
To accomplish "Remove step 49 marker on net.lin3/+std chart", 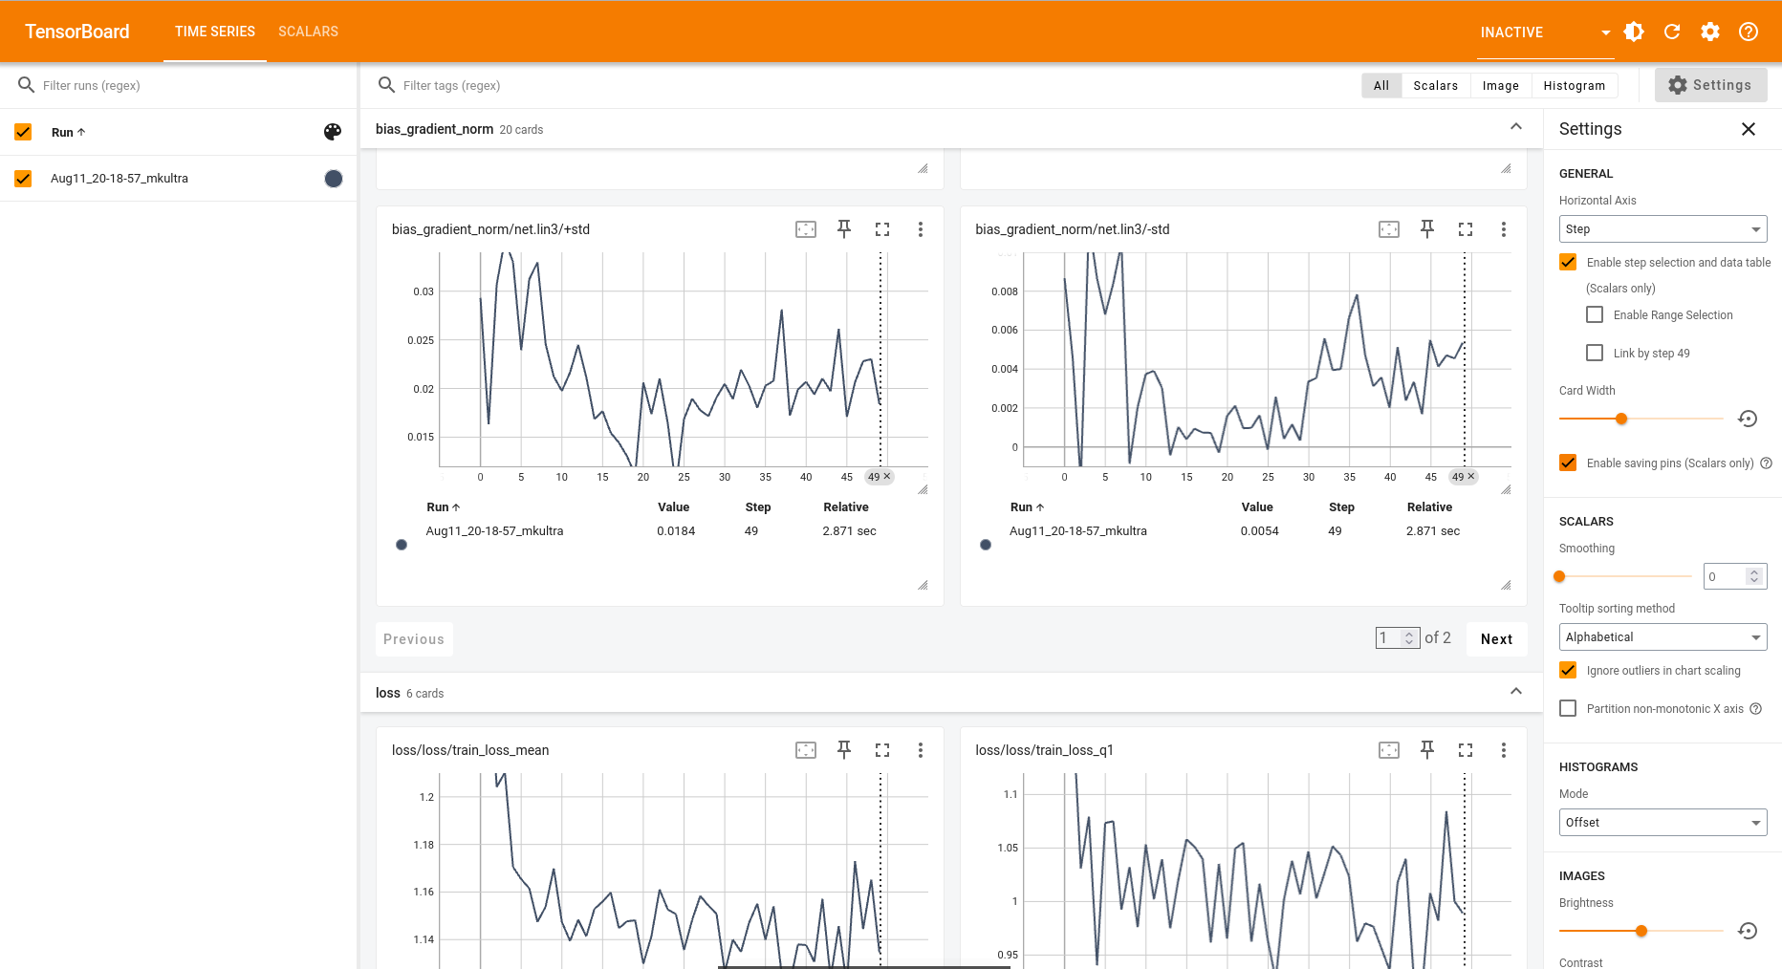I will tap(887, 476).
